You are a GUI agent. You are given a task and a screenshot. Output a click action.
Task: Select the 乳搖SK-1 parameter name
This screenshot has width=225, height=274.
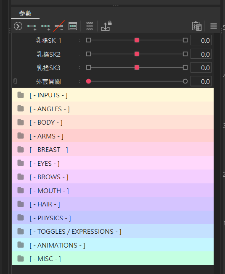click(48, 40)
